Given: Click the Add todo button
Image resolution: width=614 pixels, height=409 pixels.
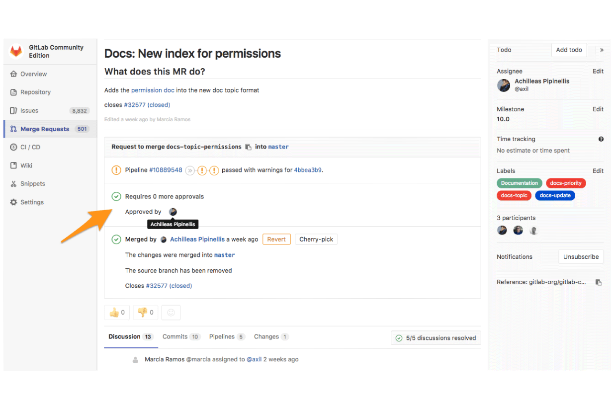Looking at the screenshot, I should pos(569,50).
